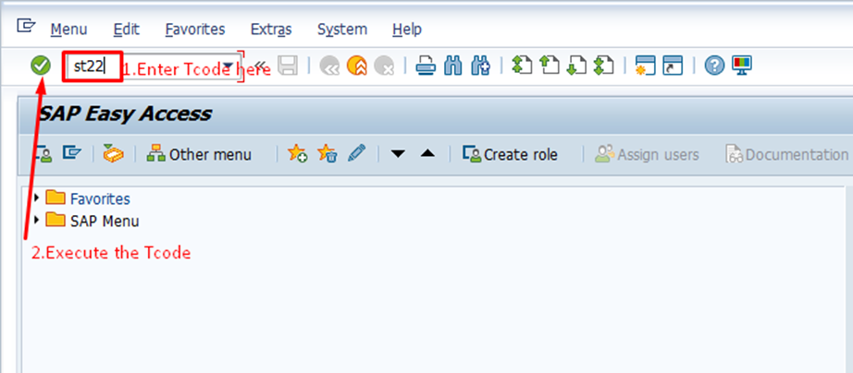The image size is (853, 373).
Task: Click the Create New Session window icon
Action: click(x=646, y=66)
